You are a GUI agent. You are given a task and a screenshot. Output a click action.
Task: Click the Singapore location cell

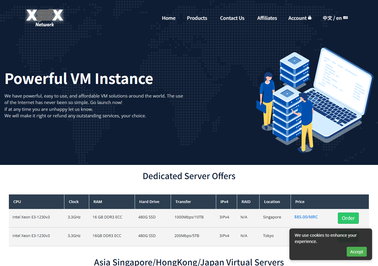[x=272, y=217]
